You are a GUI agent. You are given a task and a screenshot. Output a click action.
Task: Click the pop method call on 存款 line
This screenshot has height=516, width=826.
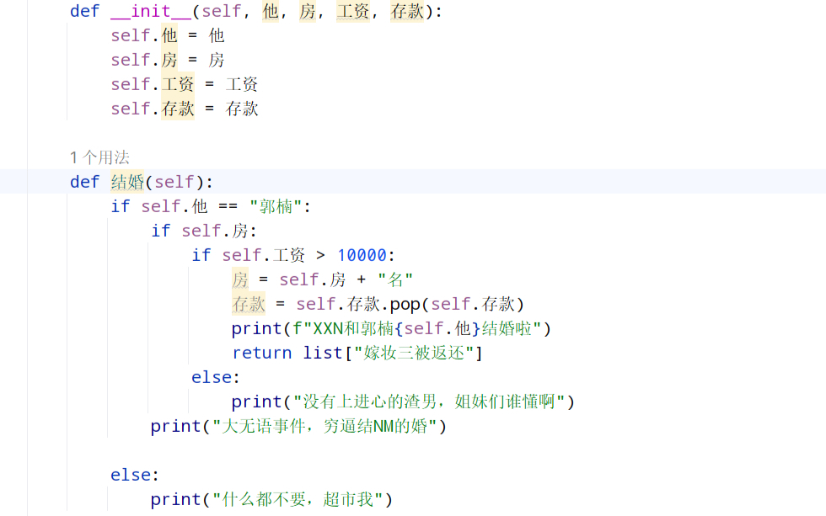(x=405, y=304)
